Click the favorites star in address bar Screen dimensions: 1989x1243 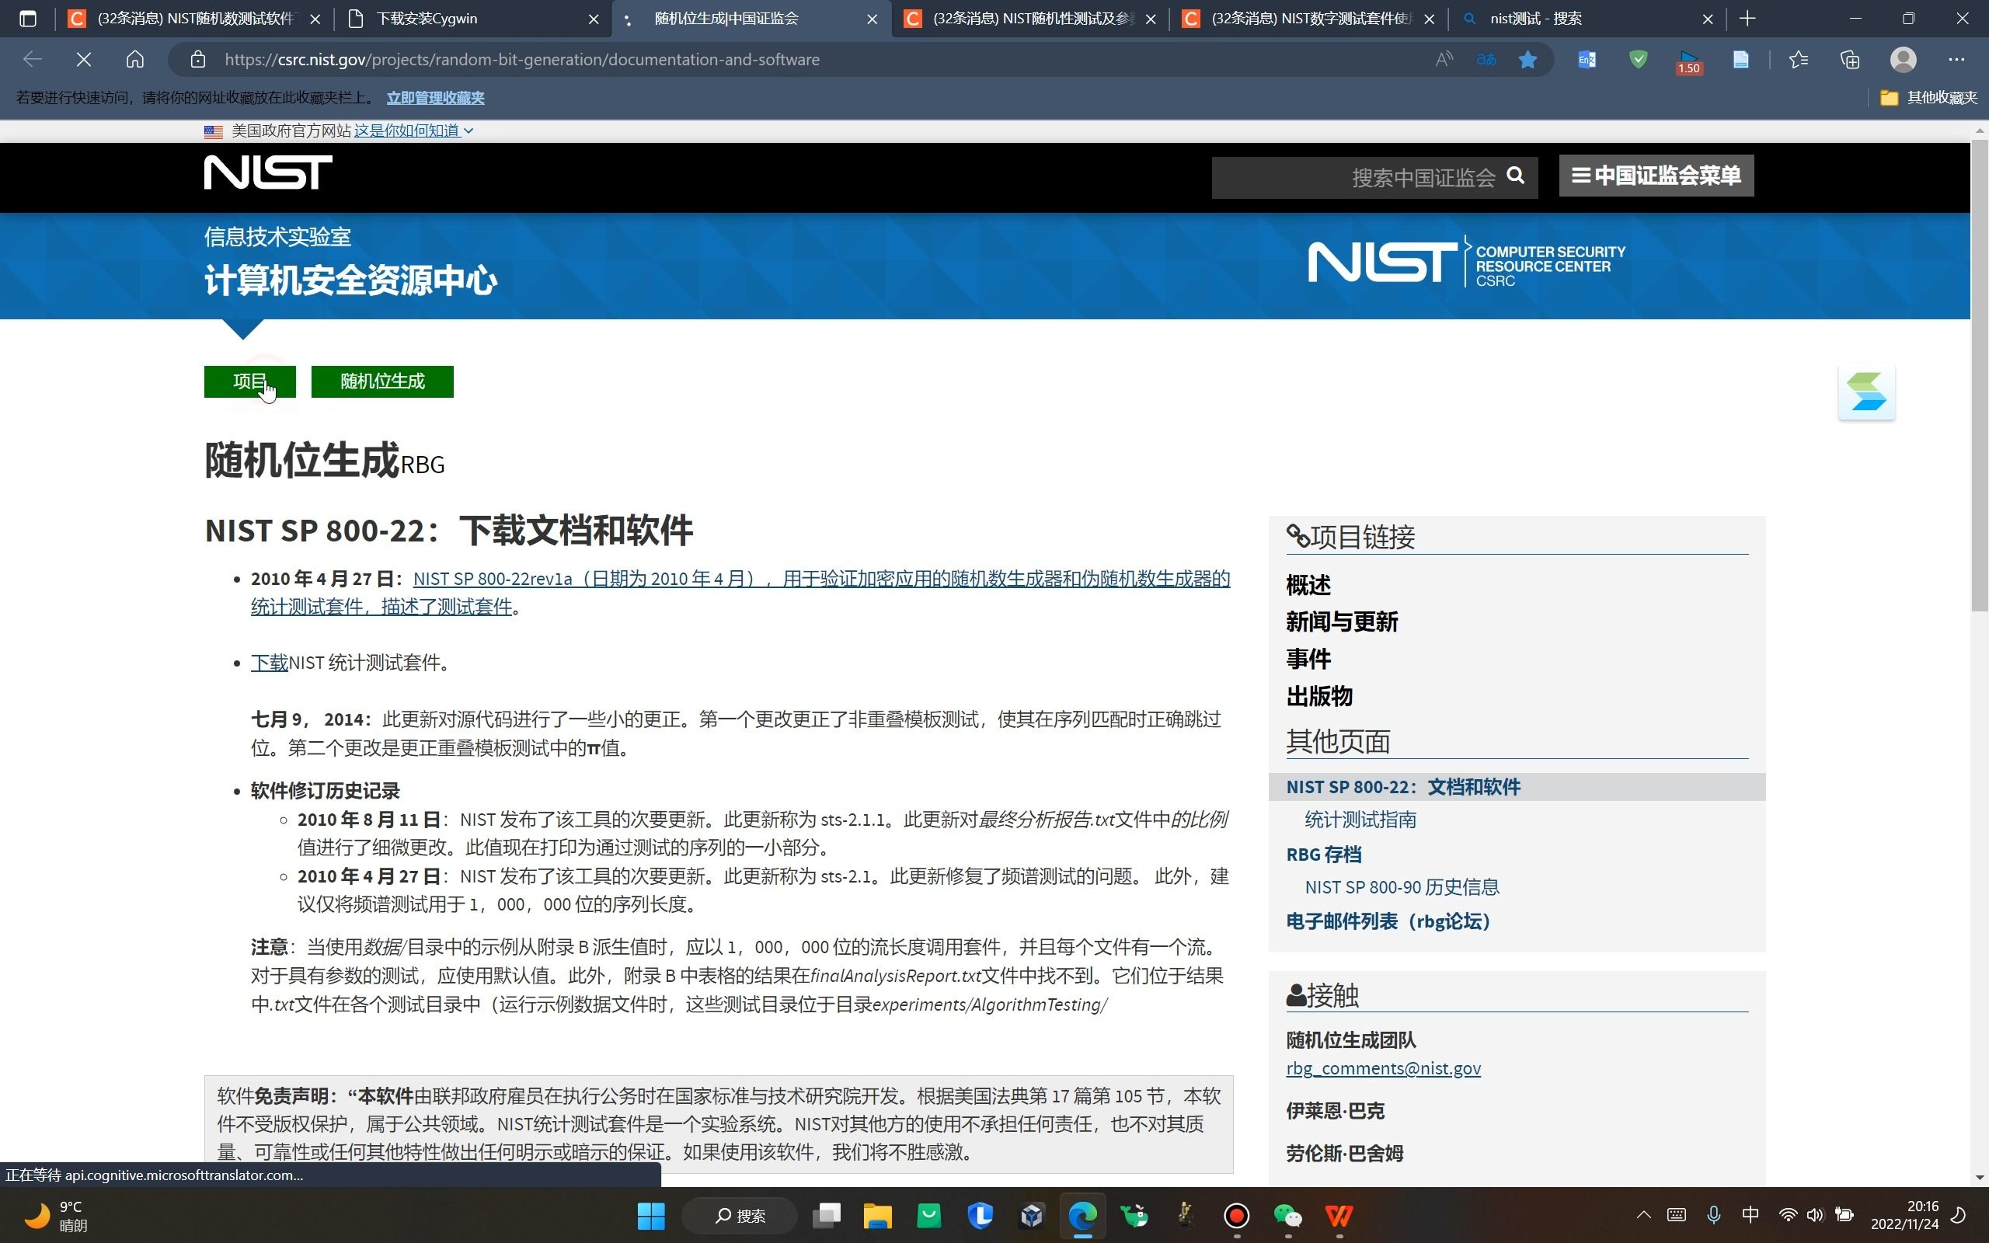point(1528,59)
